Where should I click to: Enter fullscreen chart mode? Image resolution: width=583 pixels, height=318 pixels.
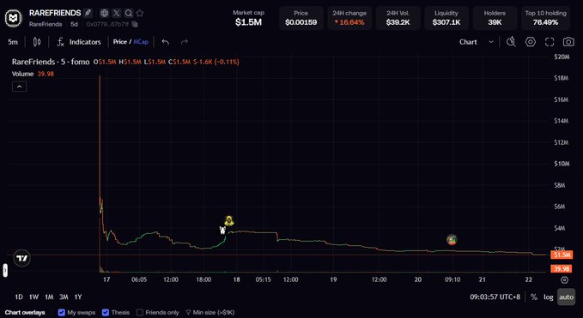tap(550, 42)
